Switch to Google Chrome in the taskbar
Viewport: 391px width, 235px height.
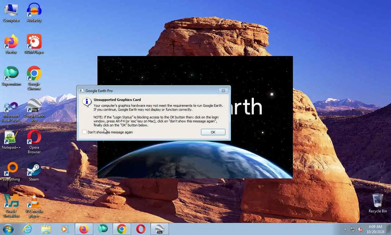(122, 229)
